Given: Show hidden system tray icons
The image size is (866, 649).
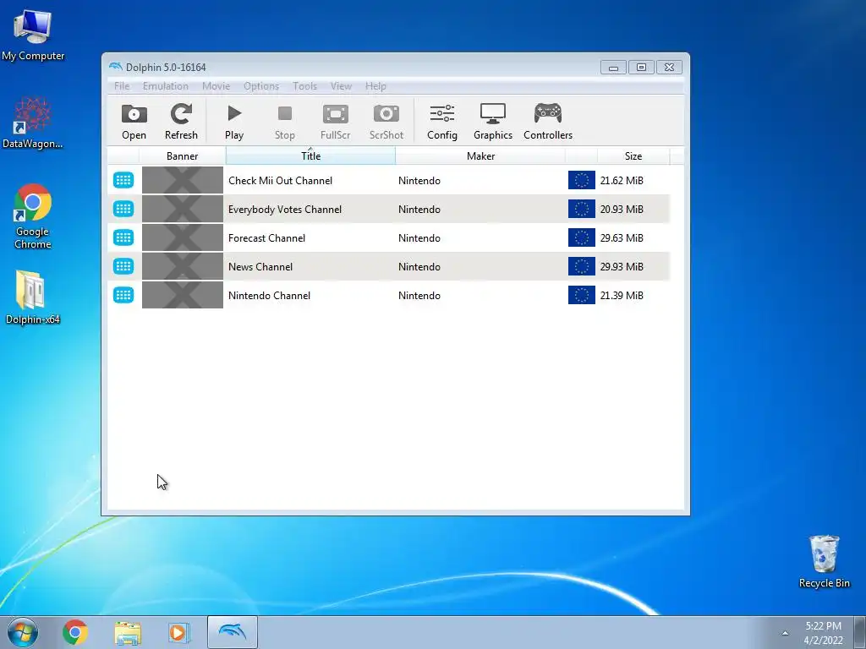Looking at the screenshot, I should click(785, 633).
